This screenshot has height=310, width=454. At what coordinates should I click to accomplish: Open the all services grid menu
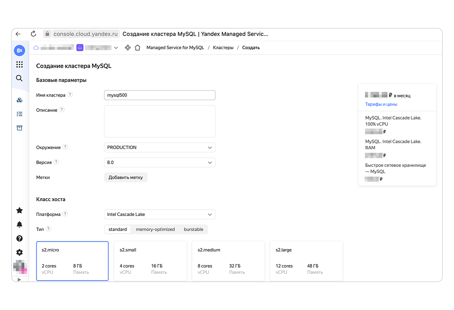[x=19, y=64]
